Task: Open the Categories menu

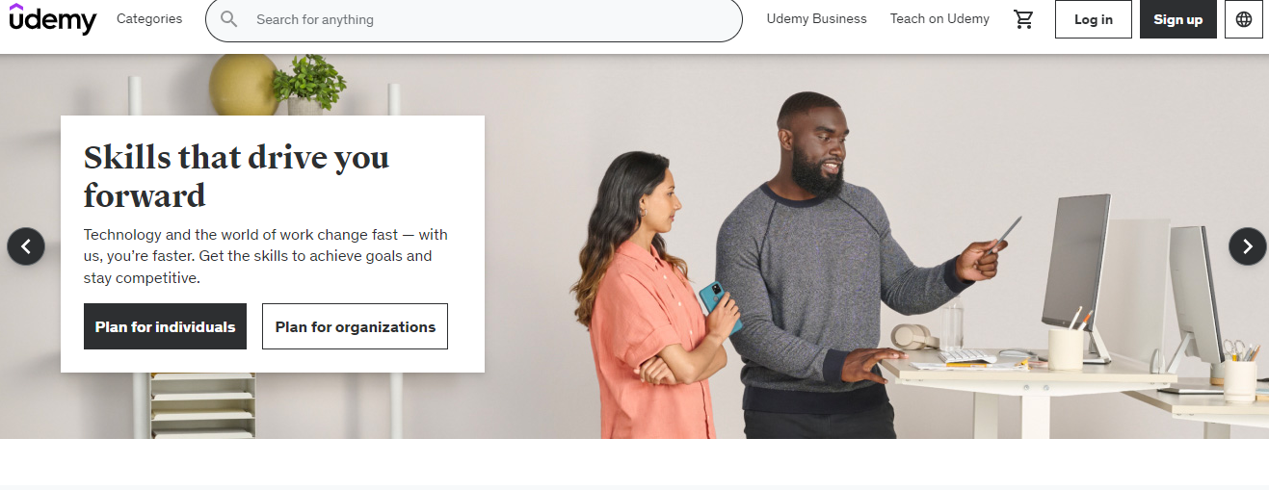Action: 149,18
